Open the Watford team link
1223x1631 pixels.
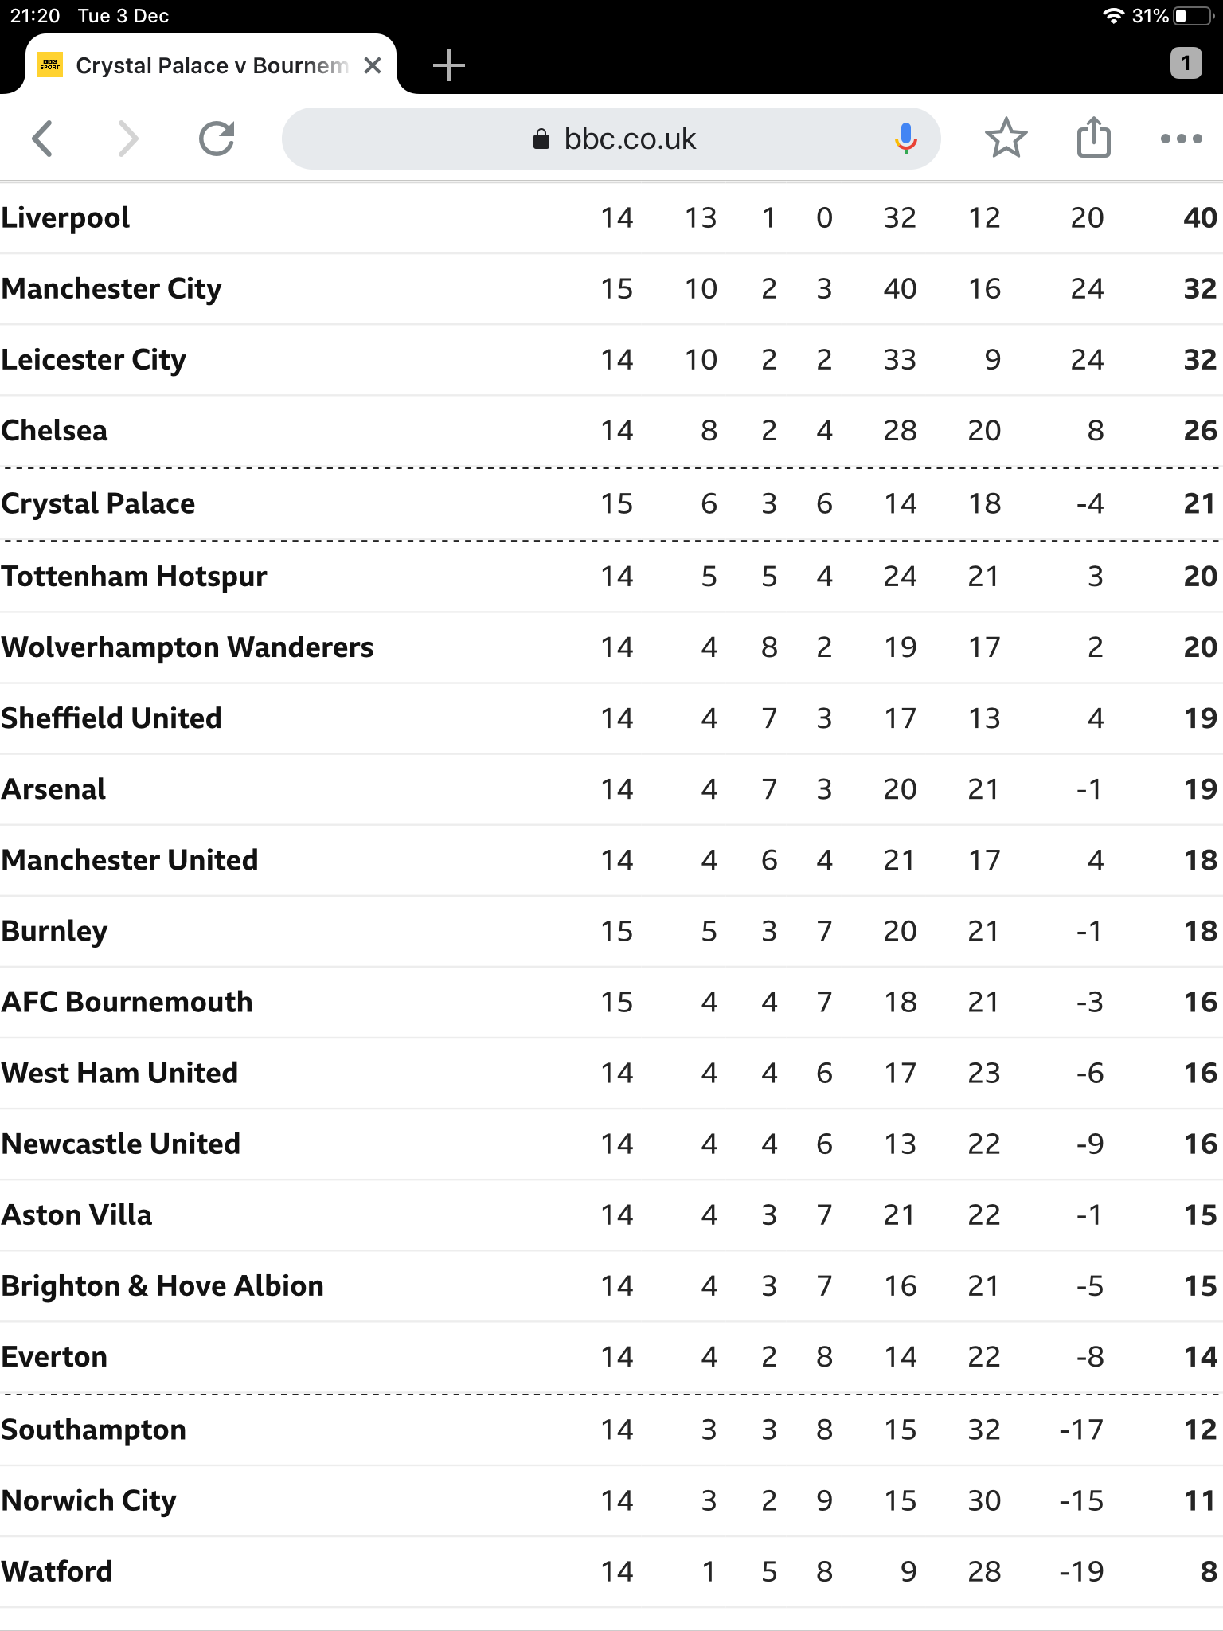click(x=57, y=1572)
